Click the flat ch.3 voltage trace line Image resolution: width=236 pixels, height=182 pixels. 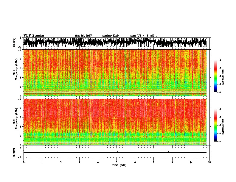tap(115, 152)
